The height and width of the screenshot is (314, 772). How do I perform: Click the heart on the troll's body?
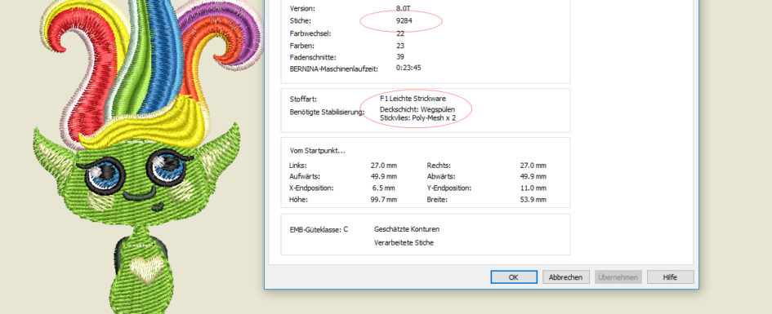146,270
